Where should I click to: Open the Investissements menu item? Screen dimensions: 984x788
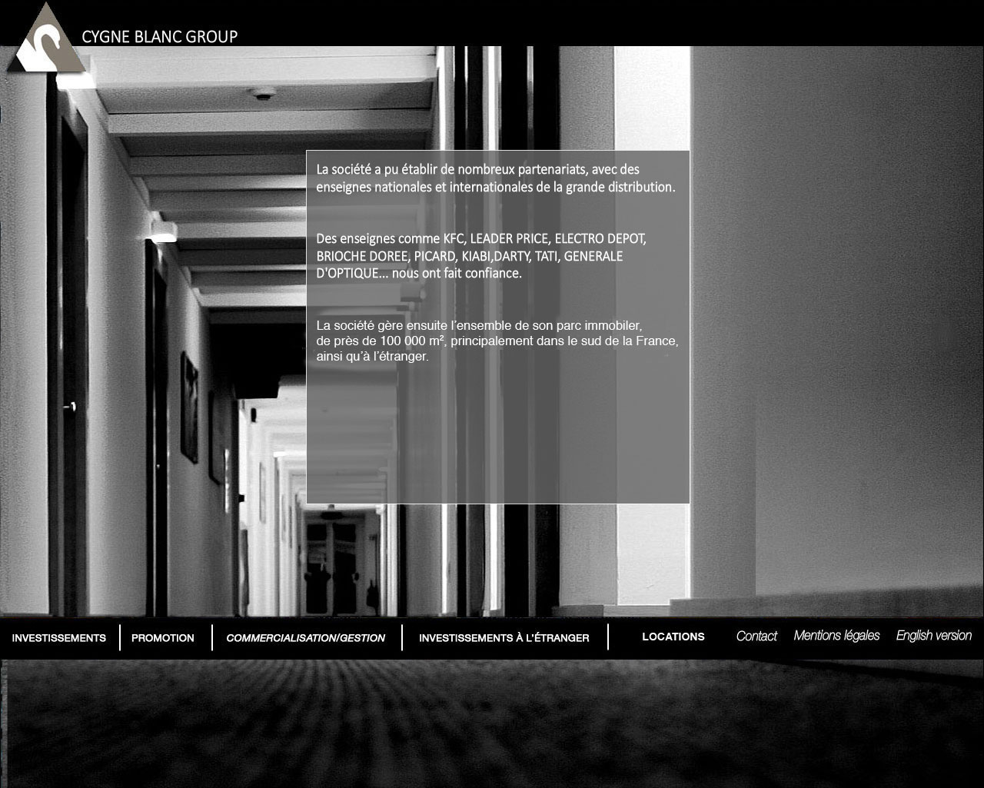tap(59, 638)
